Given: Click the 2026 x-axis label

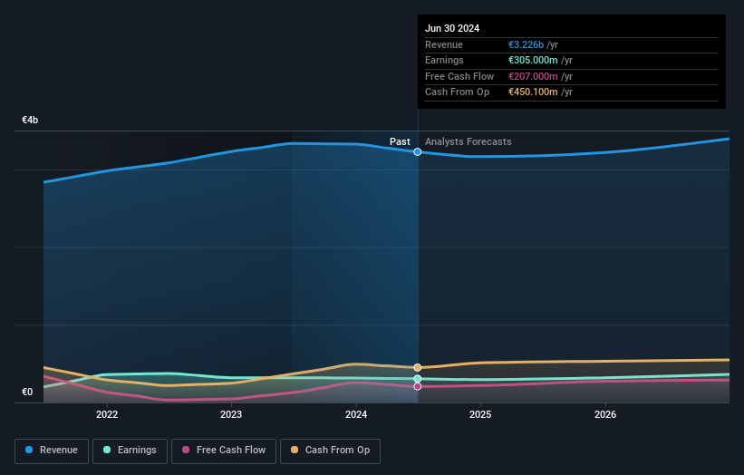Looking at the screenshot, I should pos(605,414).
